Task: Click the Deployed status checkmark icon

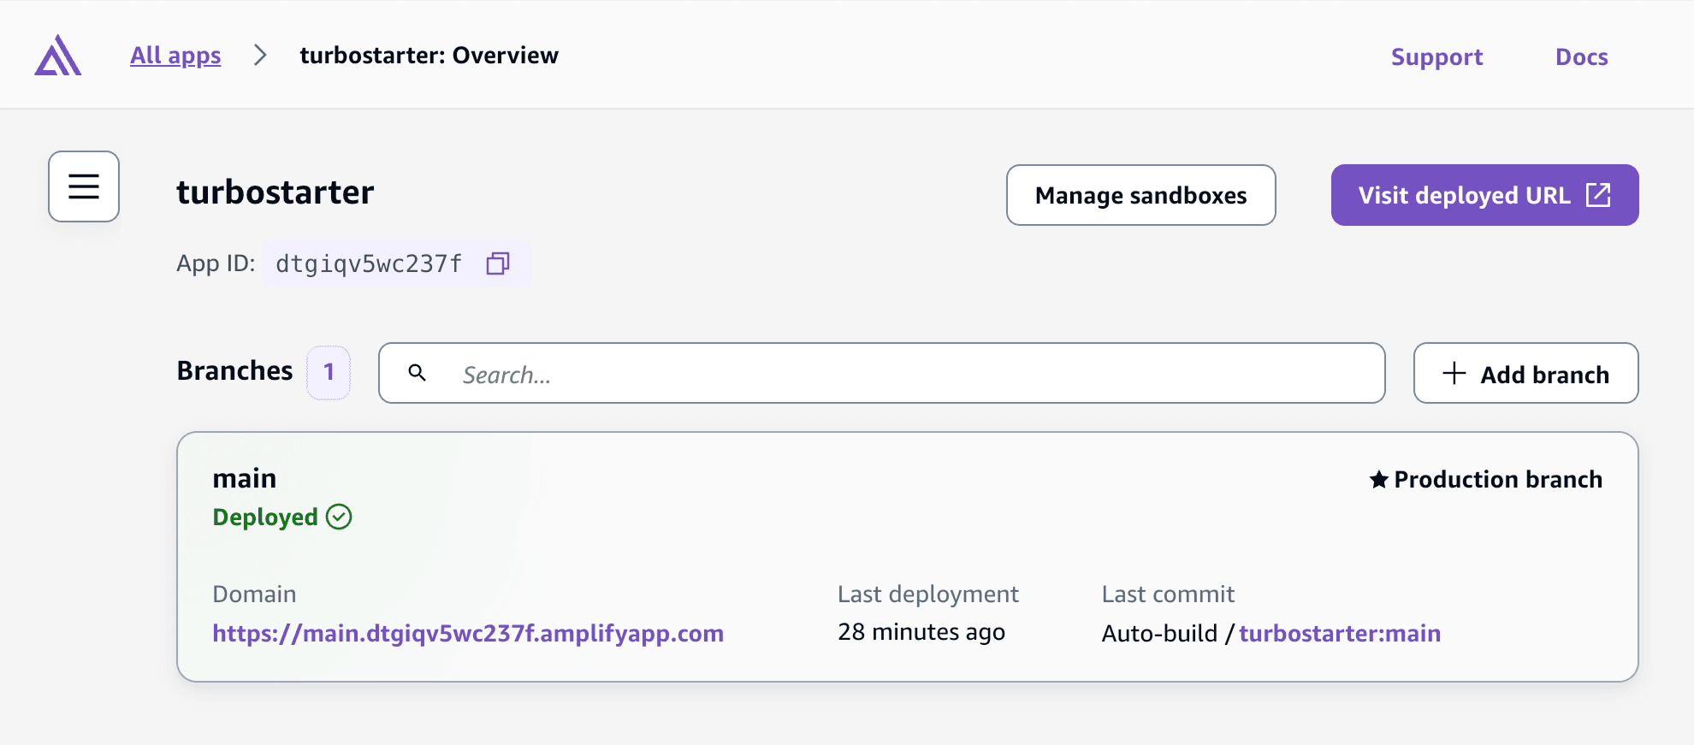Action: coord(340,517)
